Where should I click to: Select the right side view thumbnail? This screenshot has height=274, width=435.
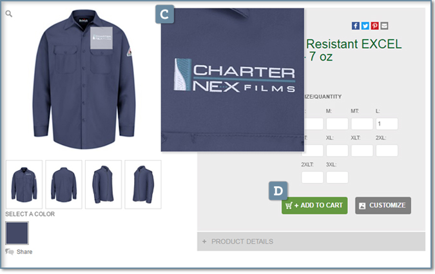[x=143, y=184]
